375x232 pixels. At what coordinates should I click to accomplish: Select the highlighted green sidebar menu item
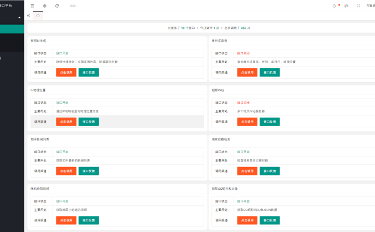(12, 29)
